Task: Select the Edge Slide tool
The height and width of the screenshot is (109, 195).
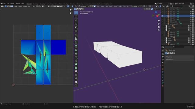Action: 76,75
